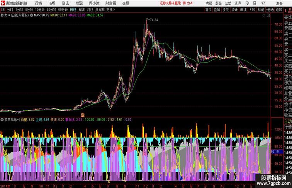Click the 散兵坑: 2.53 indicator readout
This screenshot has width=292, height=188.
click(x=74, y=120)
